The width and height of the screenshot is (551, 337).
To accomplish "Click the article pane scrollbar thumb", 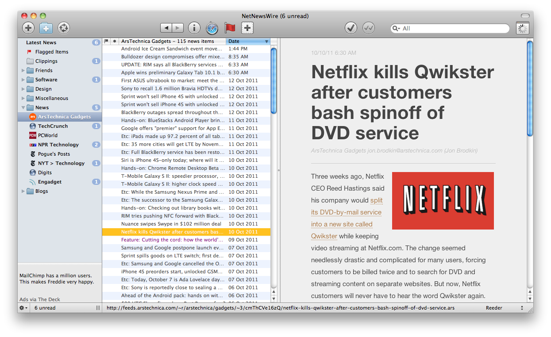I will click(x=530, y=88).
